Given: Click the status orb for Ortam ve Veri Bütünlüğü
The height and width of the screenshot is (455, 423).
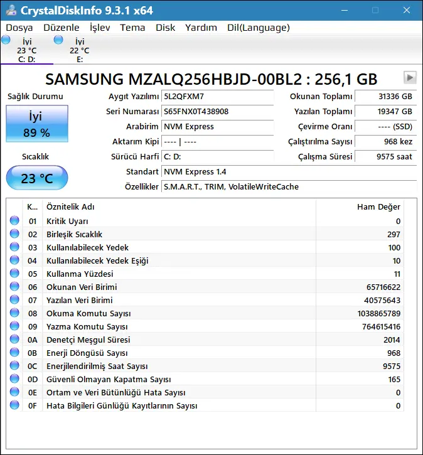Looking at the screenshot, I should pos(14,392).
